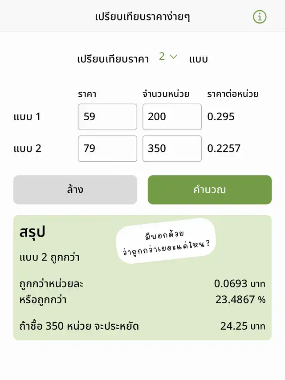
Task: Tap the handwritten white note sticker
Action: [x=166, y=241]
